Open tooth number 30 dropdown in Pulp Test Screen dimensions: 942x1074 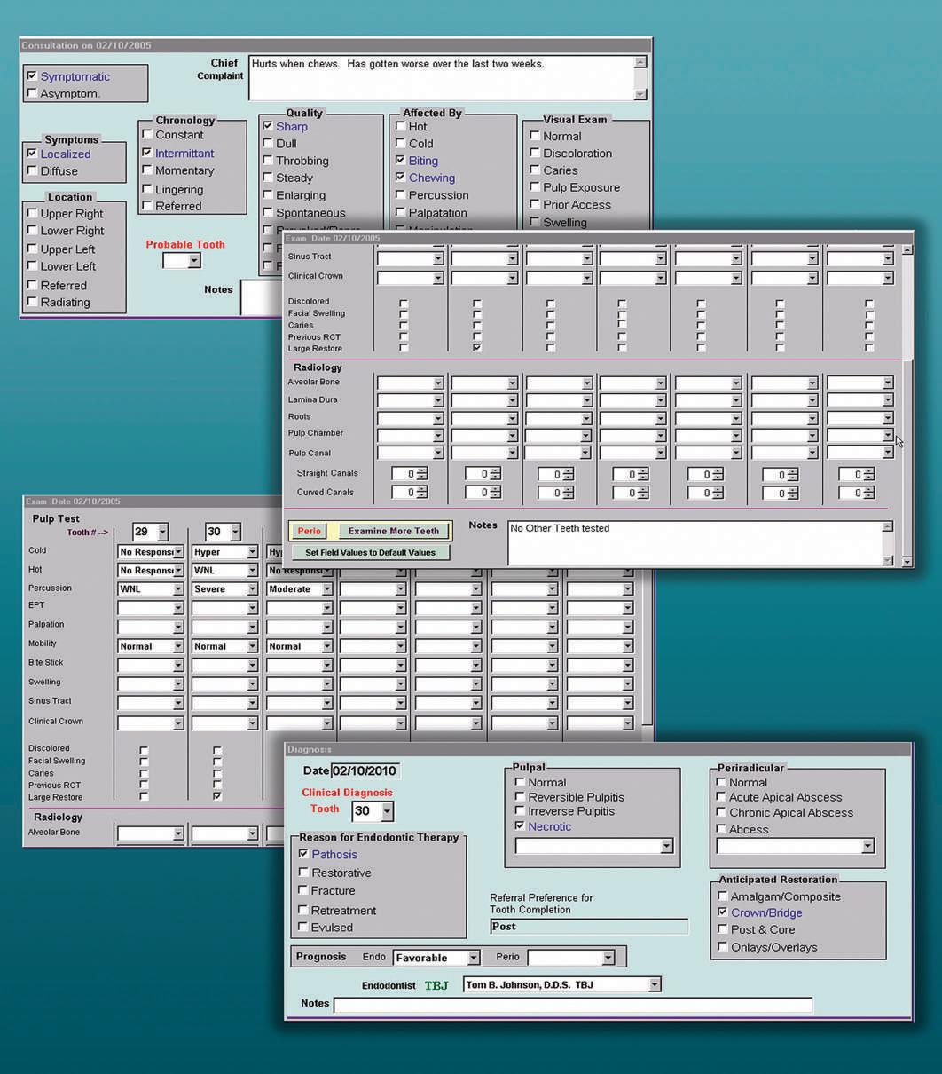coord(235,532)
